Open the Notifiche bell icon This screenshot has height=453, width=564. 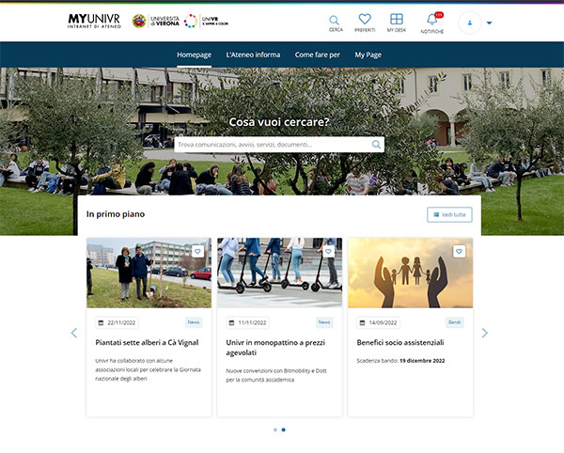(432, 22)
